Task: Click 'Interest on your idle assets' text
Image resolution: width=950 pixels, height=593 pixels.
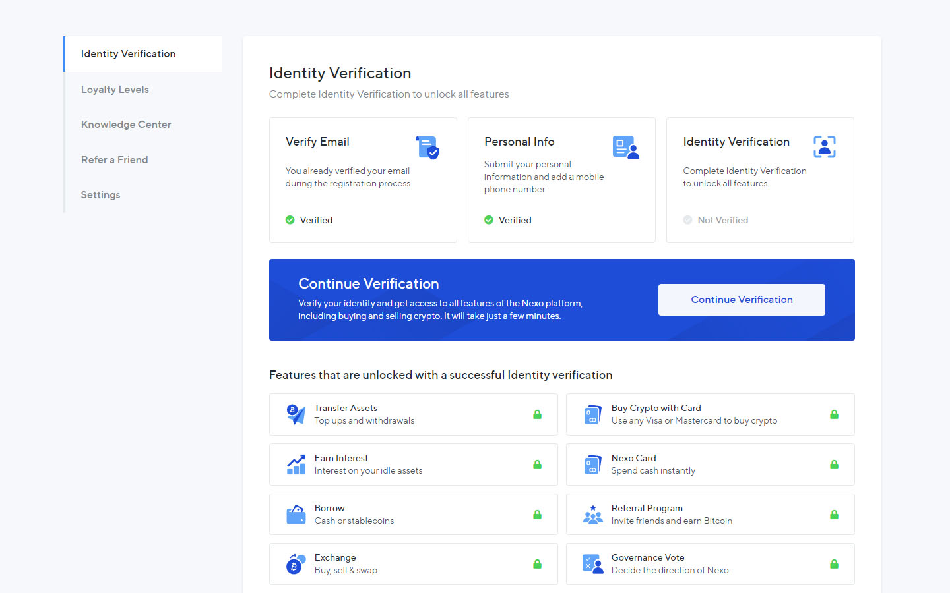Action: click(x=368, y=470)
